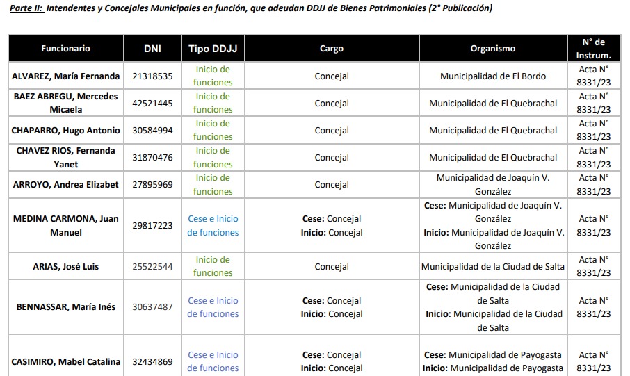630x376 pixels.
Task: Click the N° de Instrum. header
Action: coord(594,49)
